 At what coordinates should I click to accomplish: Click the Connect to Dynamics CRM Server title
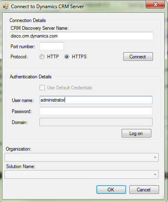click(x=47, y=7)
